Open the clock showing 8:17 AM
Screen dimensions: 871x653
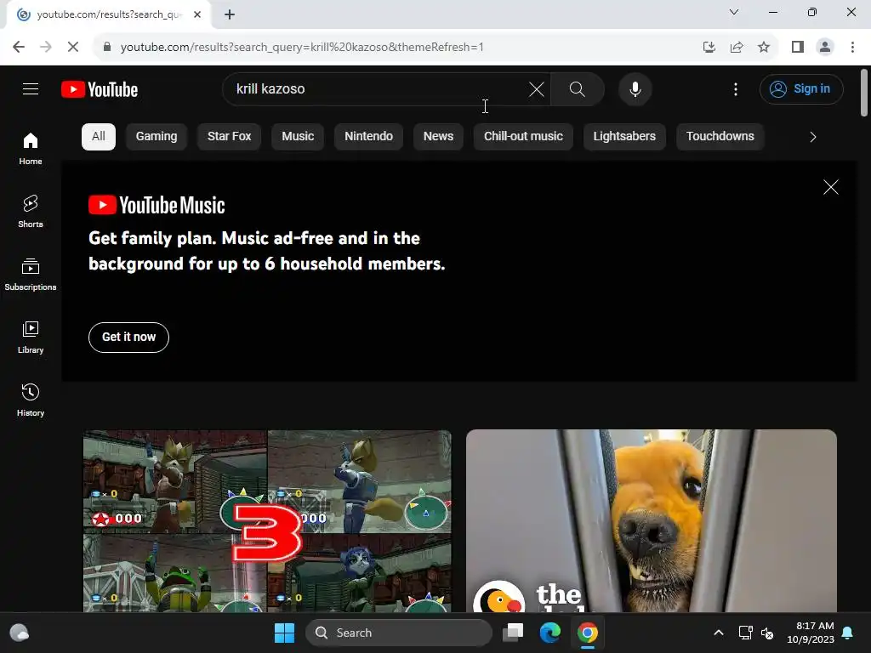coord(811,633)
